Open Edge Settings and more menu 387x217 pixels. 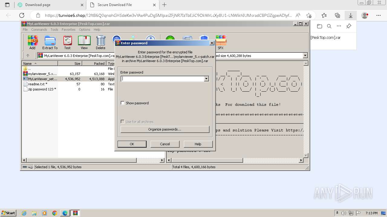coord(379,15)
